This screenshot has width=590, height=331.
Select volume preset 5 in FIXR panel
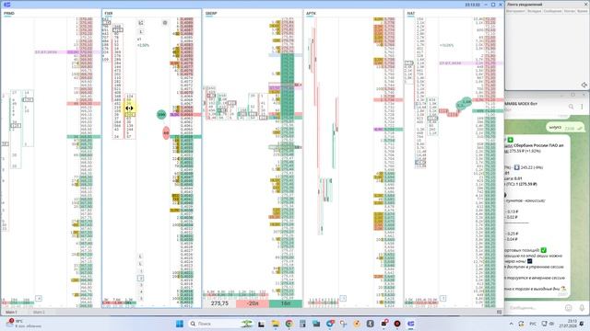141,299
